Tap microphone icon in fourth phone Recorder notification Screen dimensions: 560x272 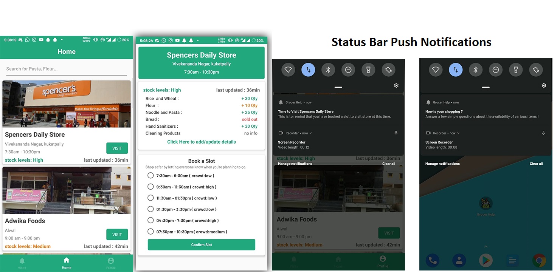tap(543, 133)
